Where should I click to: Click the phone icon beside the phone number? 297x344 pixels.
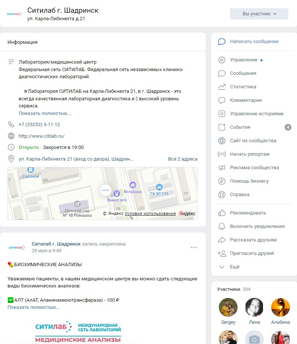pyautogui.click(x=11, y=124)
